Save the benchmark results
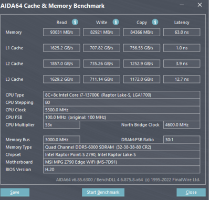Image resolution: width=210 pixels, height=200 pixels. [15, 192]
